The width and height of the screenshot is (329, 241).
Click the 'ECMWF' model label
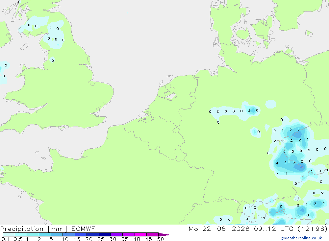pos(83,229)
